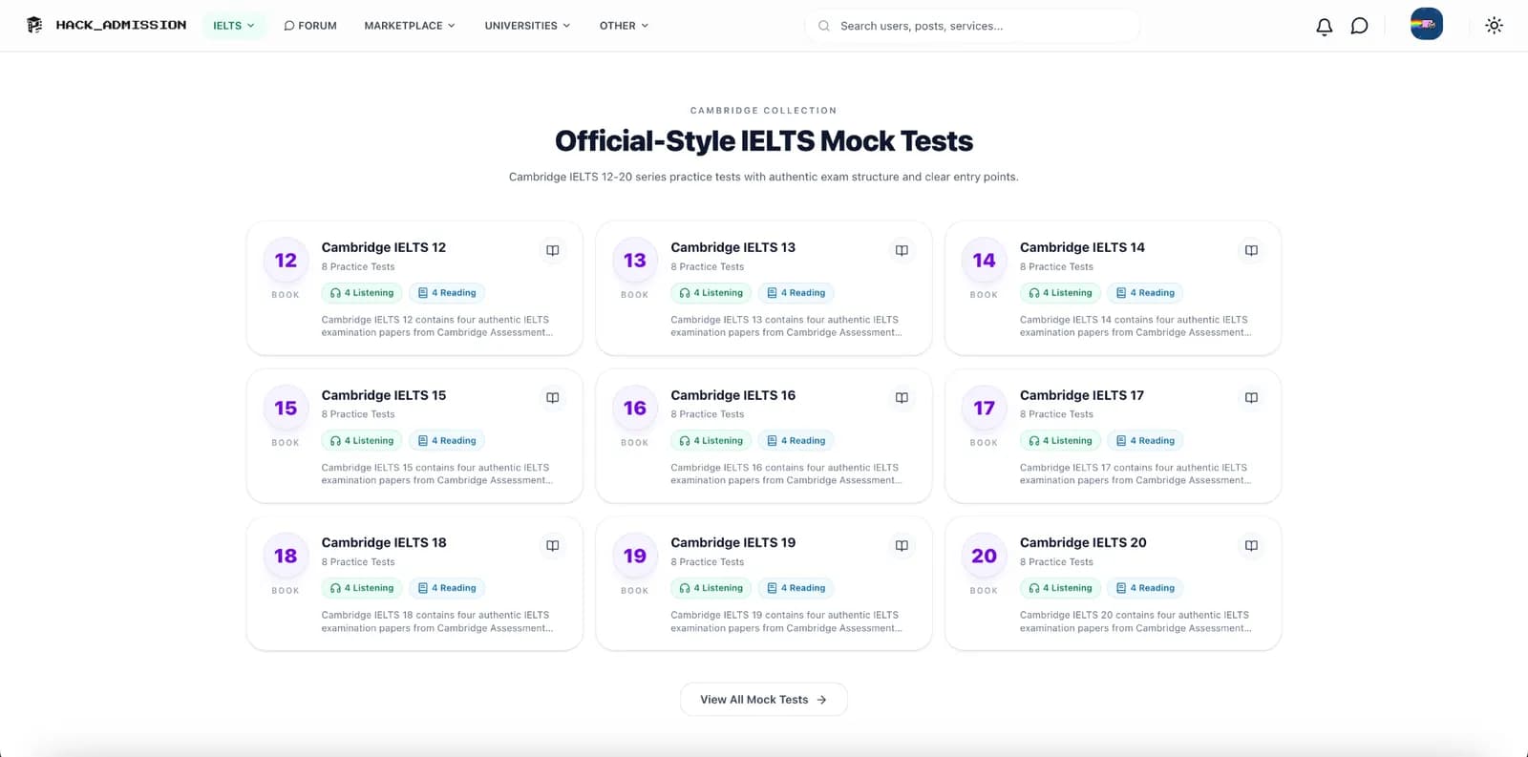Screen dimensions: 1528x757
Task: Open the chat messages icon
Action: pyautogui.click(x=1359, y=26)
